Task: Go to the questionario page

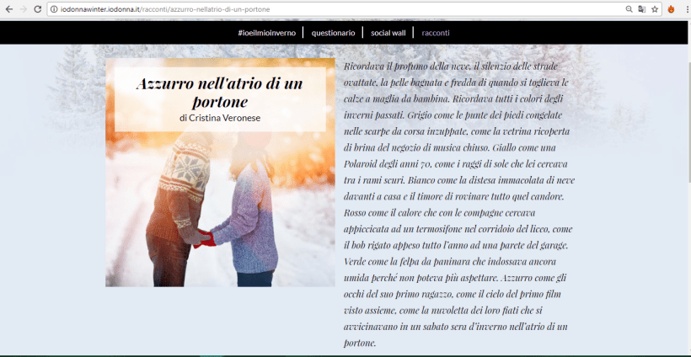Action: pyautogui.click(x=333, y=33)
